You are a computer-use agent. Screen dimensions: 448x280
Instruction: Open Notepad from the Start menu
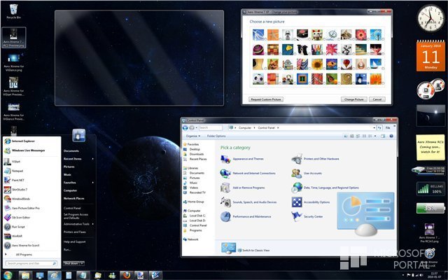coord(14,171)
